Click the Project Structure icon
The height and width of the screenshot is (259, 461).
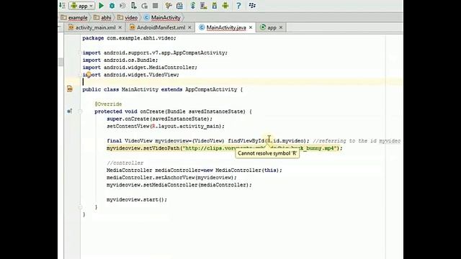pyautogui.click(x=179, y=6)
